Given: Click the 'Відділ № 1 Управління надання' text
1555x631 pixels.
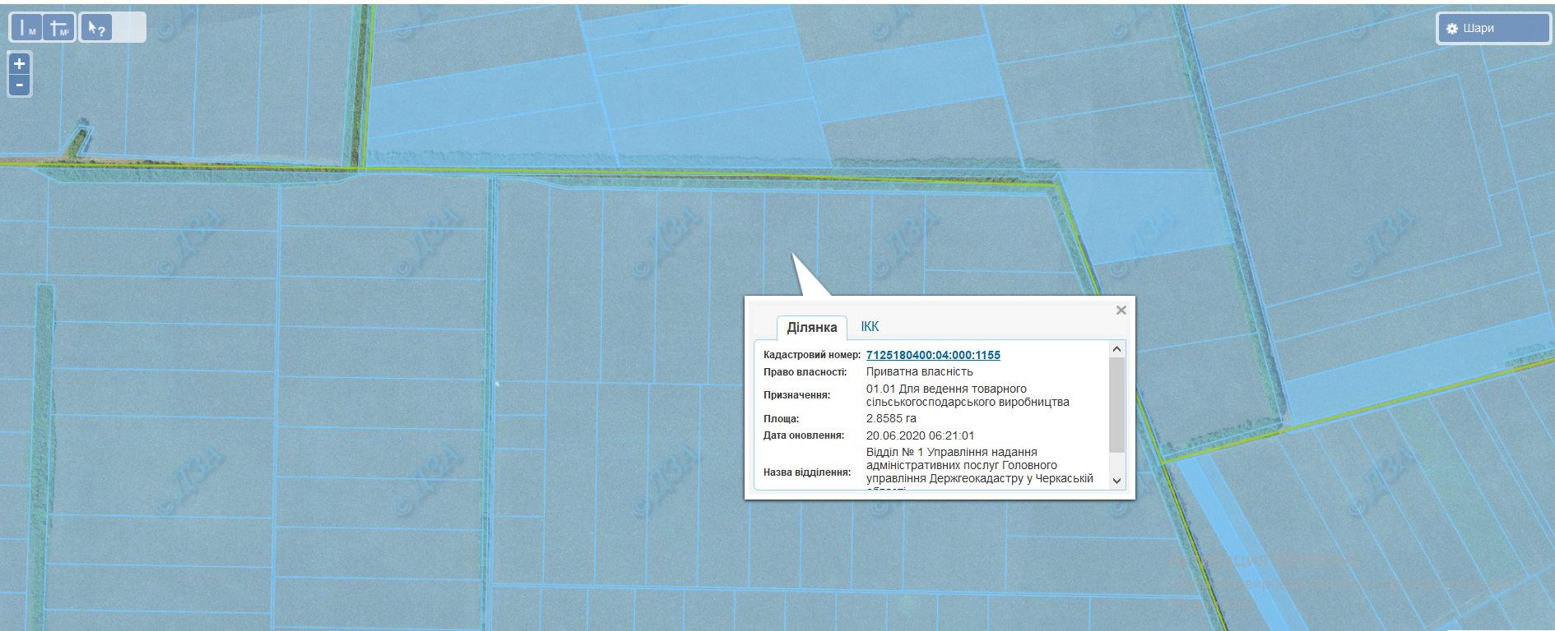Looking at the screenshot, I should (951, 452).
